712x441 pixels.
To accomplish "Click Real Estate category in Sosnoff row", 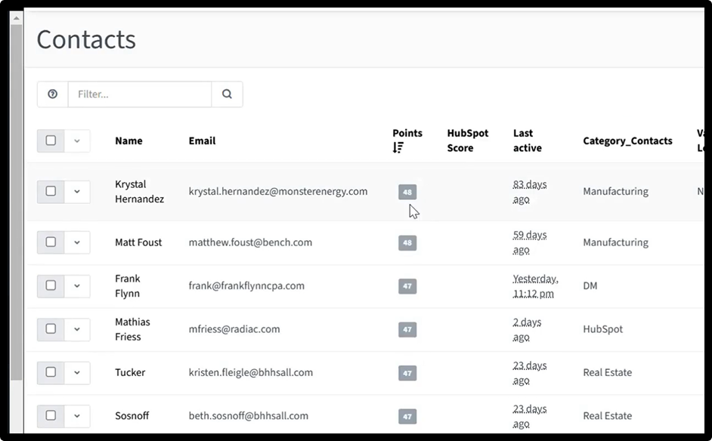I will [607, 415].
